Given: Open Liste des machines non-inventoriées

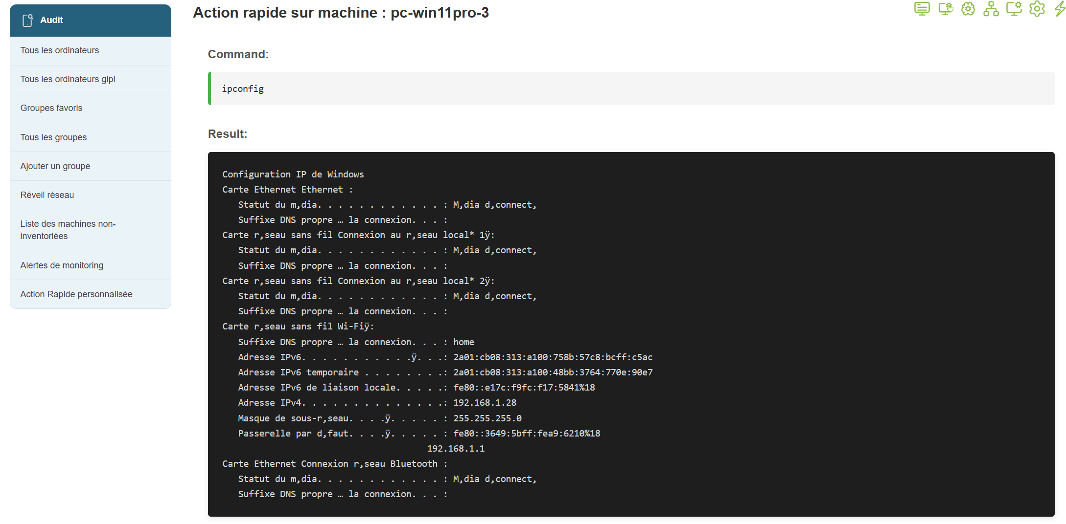Looking at the screenshot, I should (x=68, y=230).
